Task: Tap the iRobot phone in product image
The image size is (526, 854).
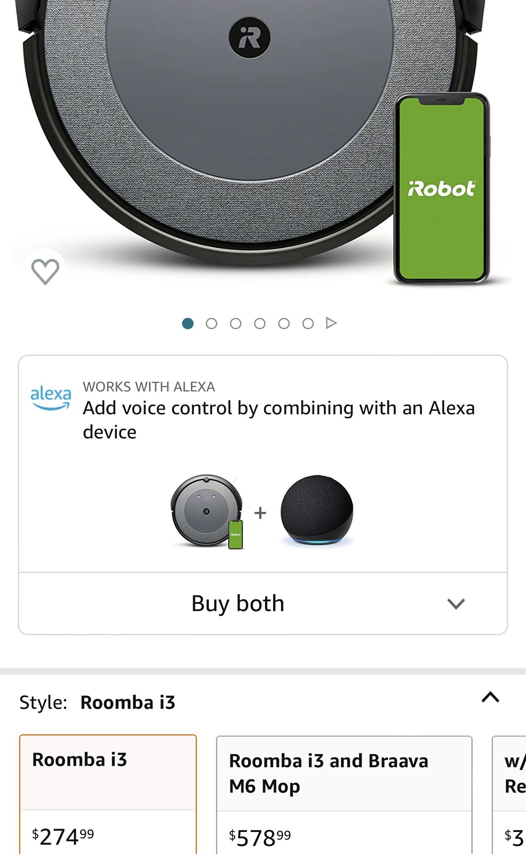Action: [442, 188]
